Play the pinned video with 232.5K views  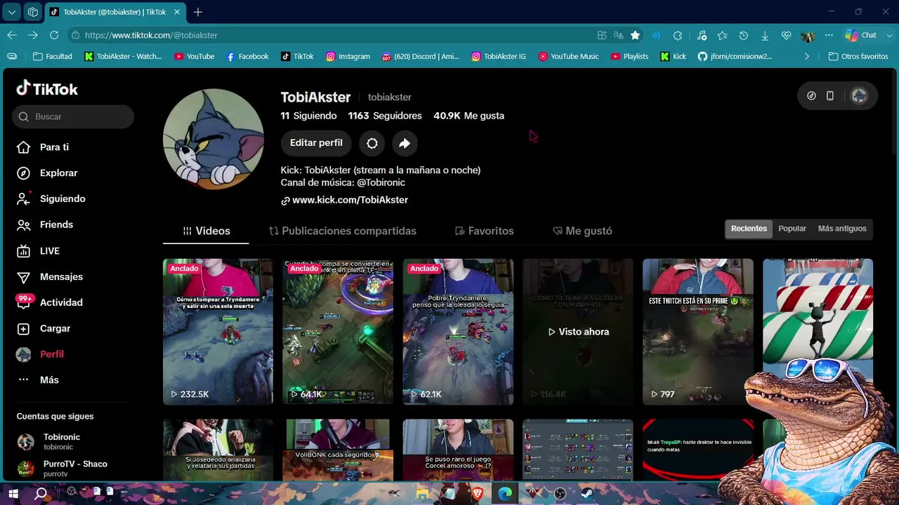218,332
